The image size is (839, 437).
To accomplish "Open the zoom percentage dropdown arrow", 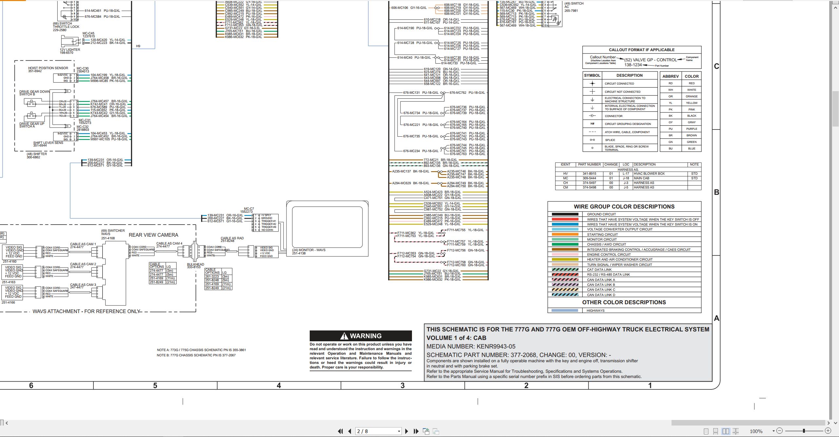I will (773, 431).
